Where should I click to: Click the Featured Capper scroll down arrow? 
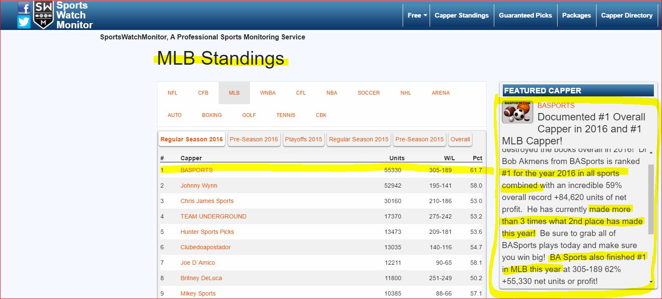(x=651, y=282)
